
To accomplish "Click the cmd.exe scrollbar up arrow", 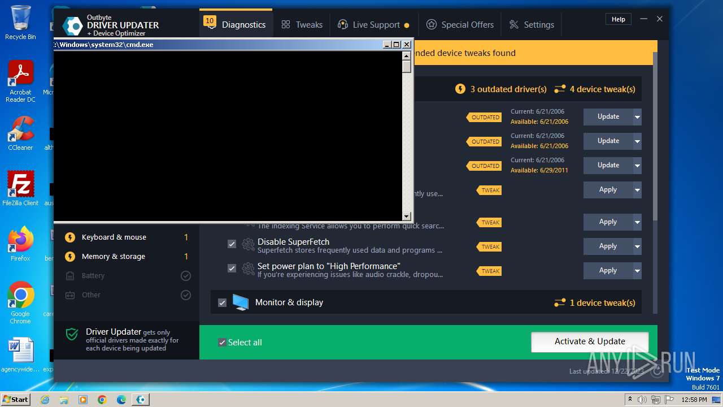I will (x=406, y=55).
